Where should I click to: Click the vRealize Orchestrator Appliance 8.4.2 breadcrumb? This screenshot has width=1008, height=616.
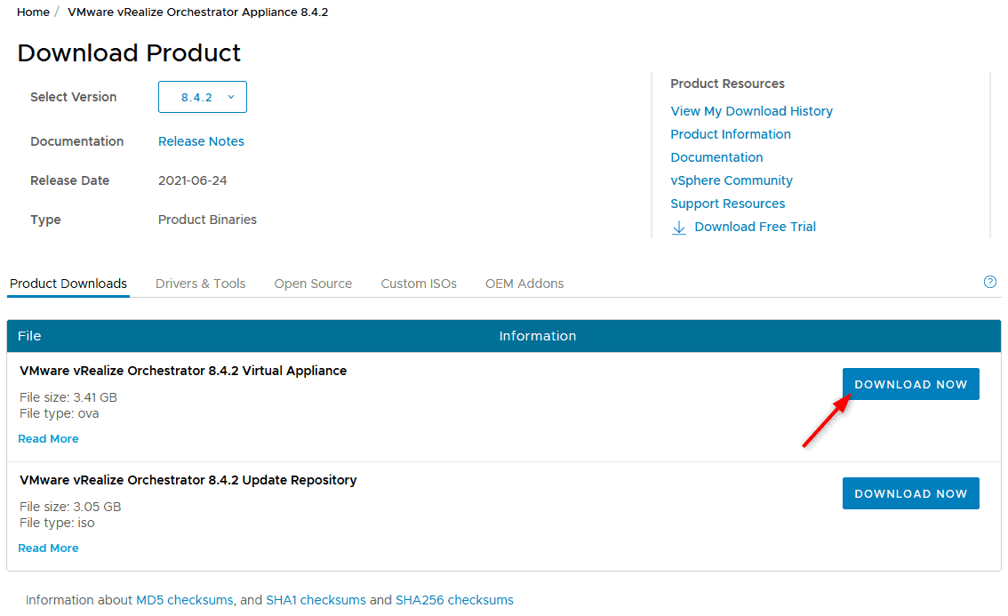point(198,12)
